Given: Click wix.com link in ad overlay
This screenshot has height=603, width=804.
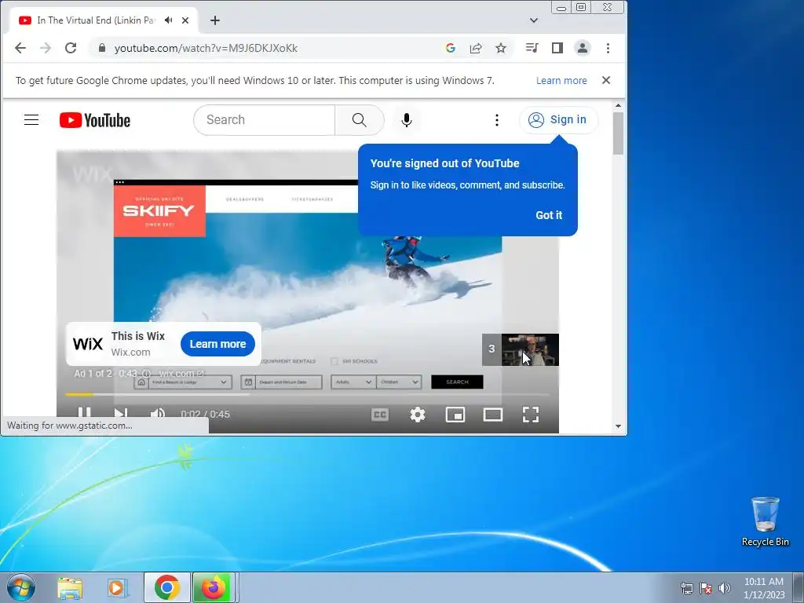Looking at the screenshot, I should pos(181,373).
